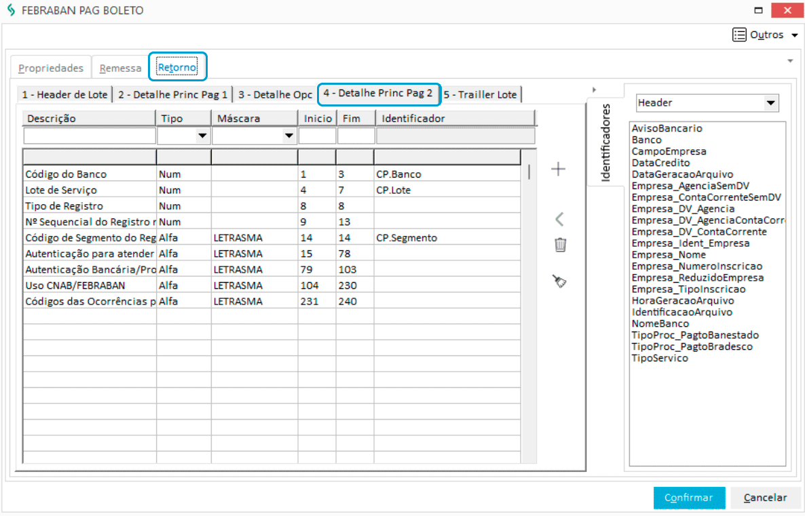The width and height of the screenshot is (805, 516).
Task: Click the Identificador column header
Action: pyautogui.click(x=456, y=119)
